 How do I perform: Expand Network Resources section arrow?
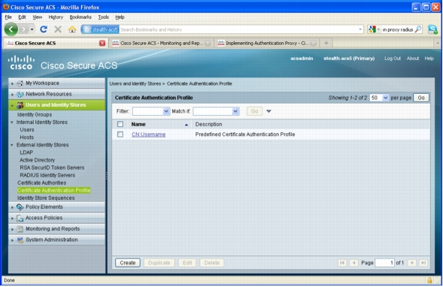pyautogui.click(x=12, y=95)
